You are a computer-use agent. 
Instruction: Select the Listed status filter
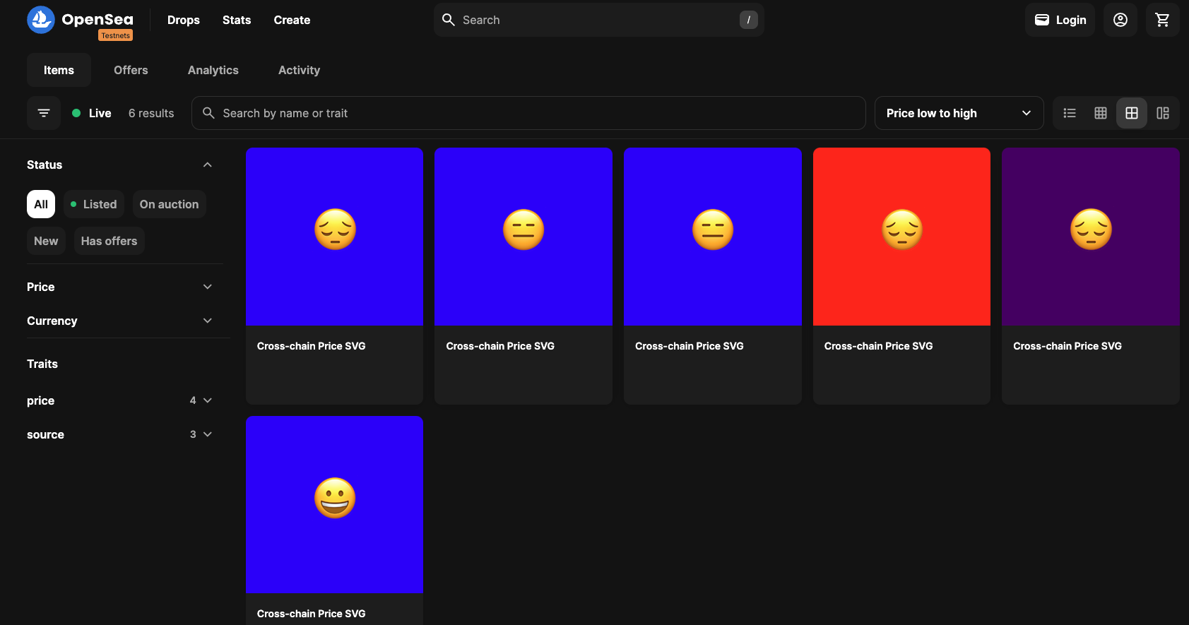click(x=94, y=204)
